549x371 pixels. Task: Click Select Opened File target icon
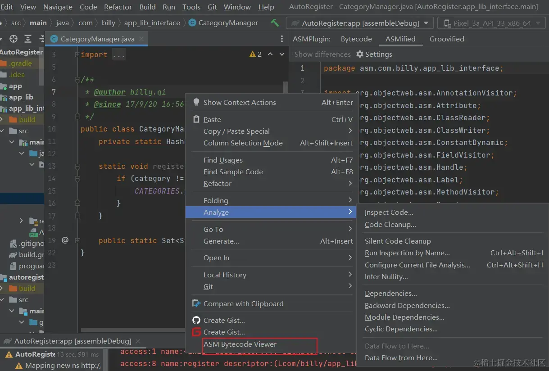coord(14,39)
